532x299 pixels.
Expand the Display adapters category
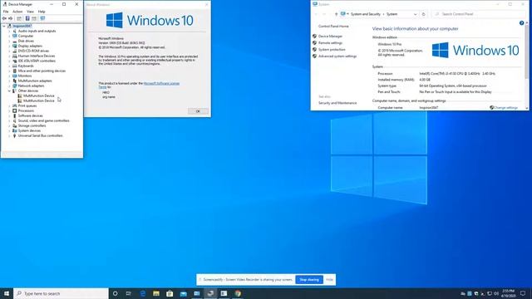pyautogui.click(x=9, y=46)
